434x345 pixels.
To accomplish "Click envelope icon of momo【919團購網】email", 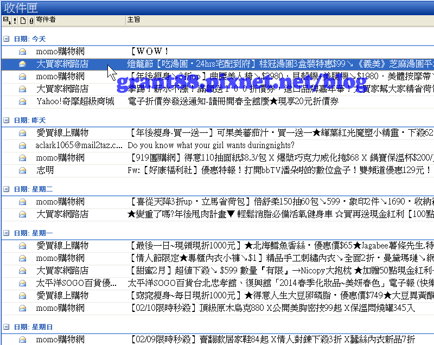I will (x=22, y=158).
